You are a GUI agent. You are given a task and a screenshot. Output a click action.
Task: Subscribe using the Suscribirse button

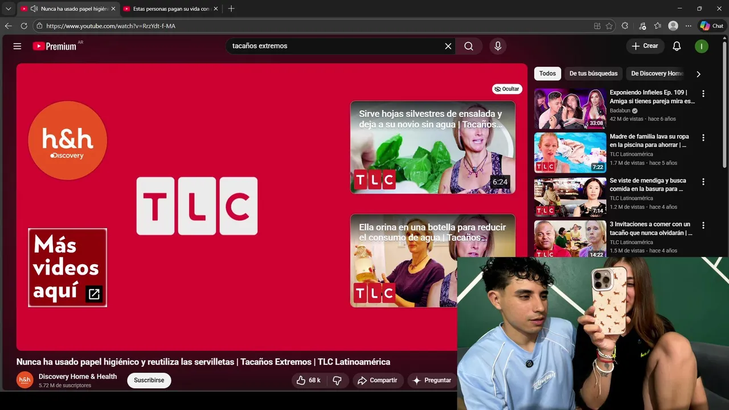pyautogui.click(x=149, y=380)
